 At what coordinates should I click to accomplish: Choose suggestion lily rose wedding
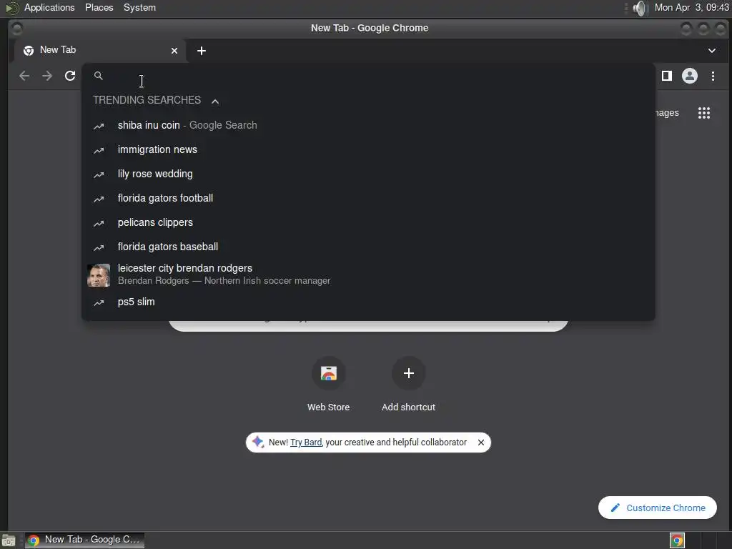[368, 174]
